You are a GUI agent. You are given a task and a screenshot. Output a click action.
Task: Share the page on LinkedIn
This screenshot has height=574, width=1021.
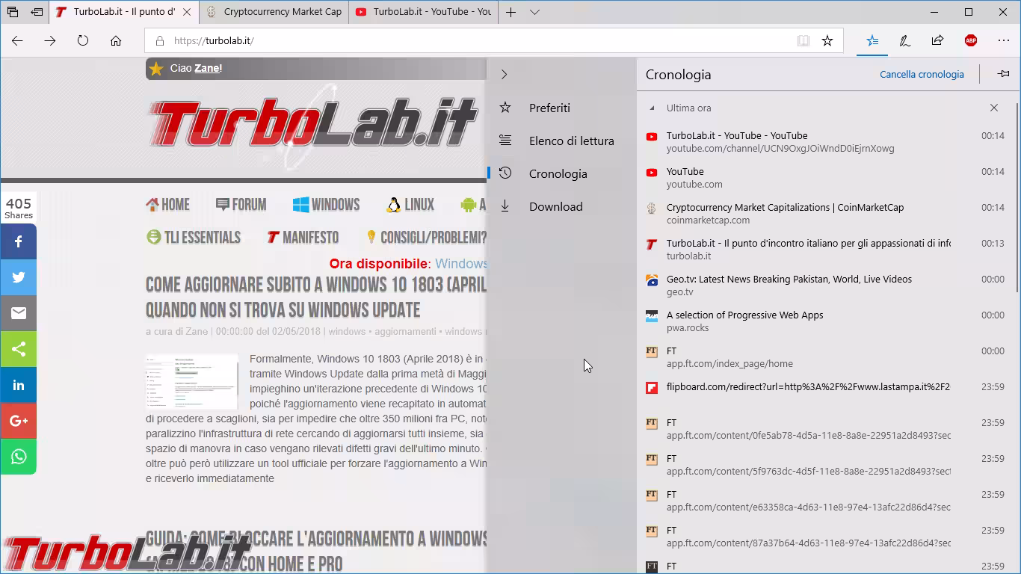click(19, 385)
